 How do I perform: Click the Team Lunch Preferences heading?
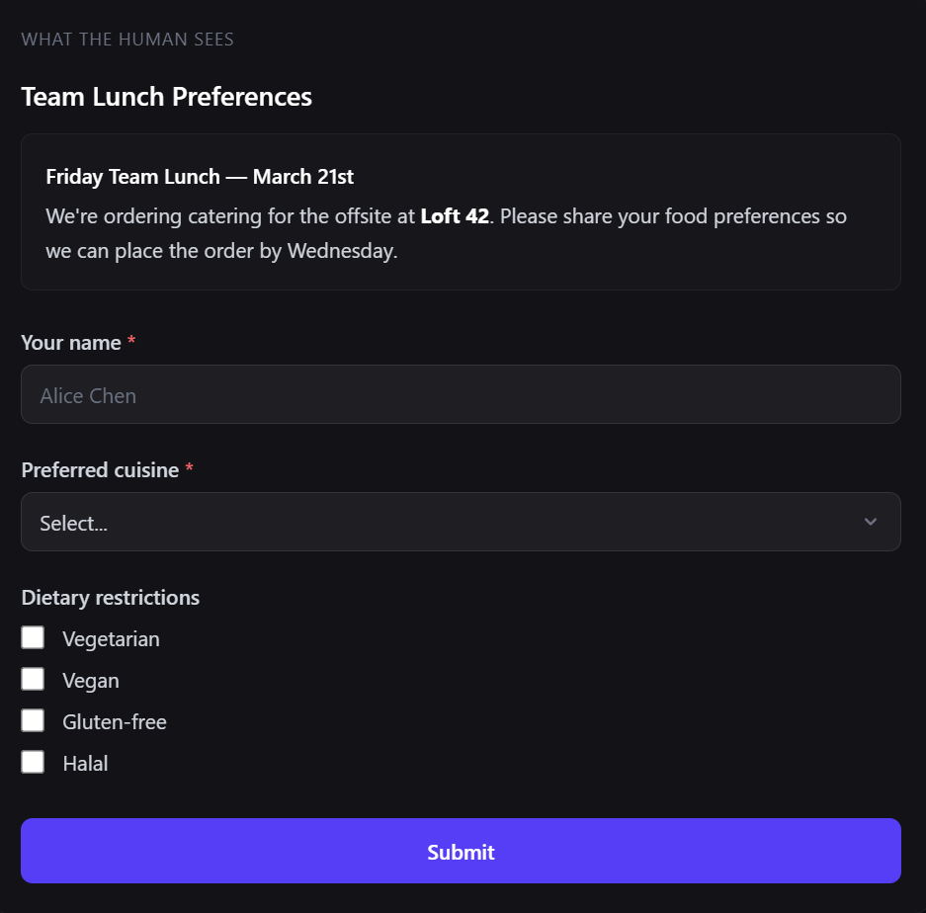[166, 96]
